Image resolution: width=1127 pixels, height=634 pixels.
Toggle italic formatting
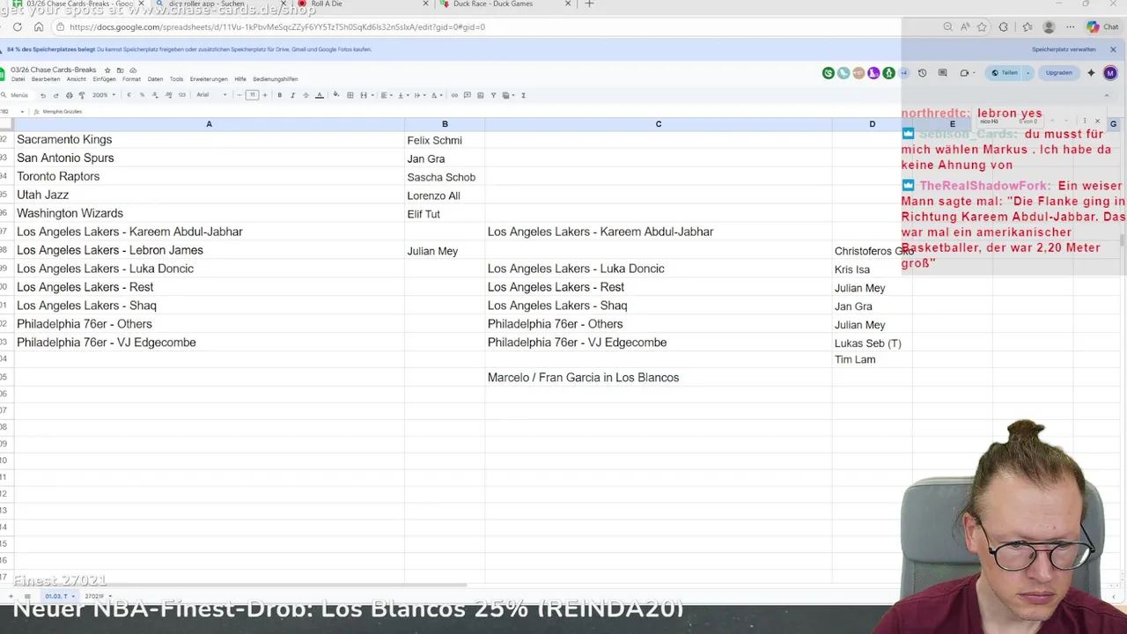point(292,95)
